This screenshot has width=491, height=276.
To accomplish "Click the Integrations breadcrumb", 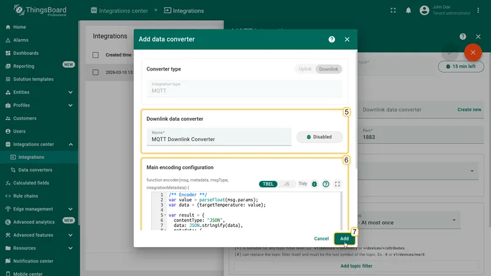I will tap(184, 10).
